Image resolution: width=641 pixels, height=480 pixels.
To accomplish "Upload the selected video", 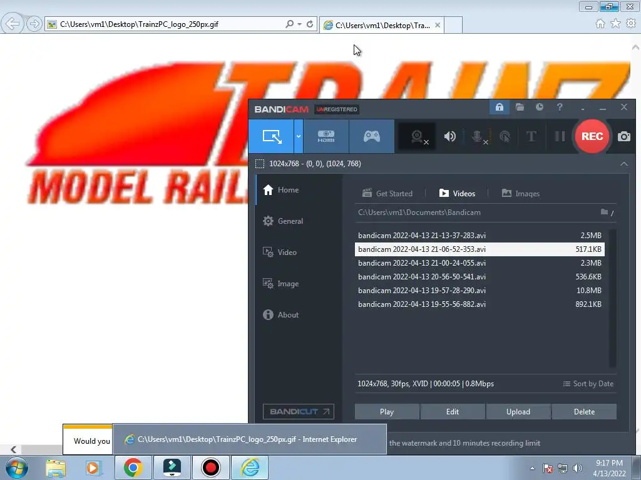I will pos(518,412).
